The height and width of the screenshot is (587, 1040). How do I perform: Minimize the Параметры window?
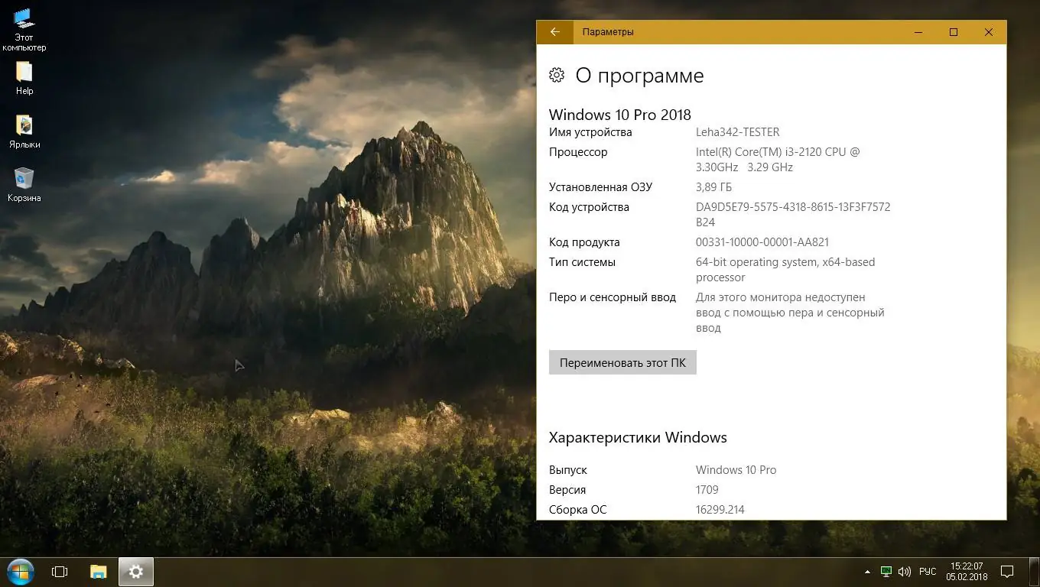tap(918, 32)
